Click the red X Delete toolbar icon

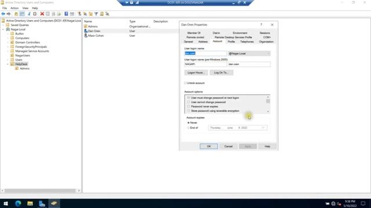(42, 14)
